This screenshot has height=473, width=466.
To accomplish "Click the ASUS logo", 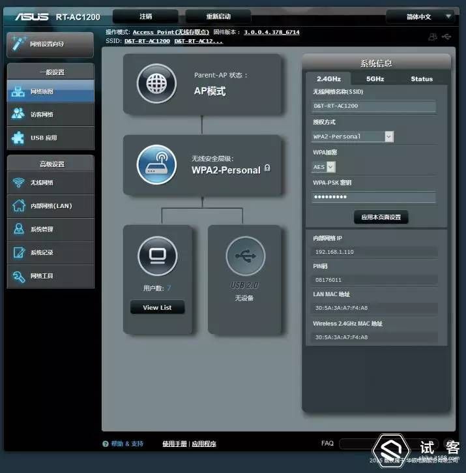I will coord(32,16).
